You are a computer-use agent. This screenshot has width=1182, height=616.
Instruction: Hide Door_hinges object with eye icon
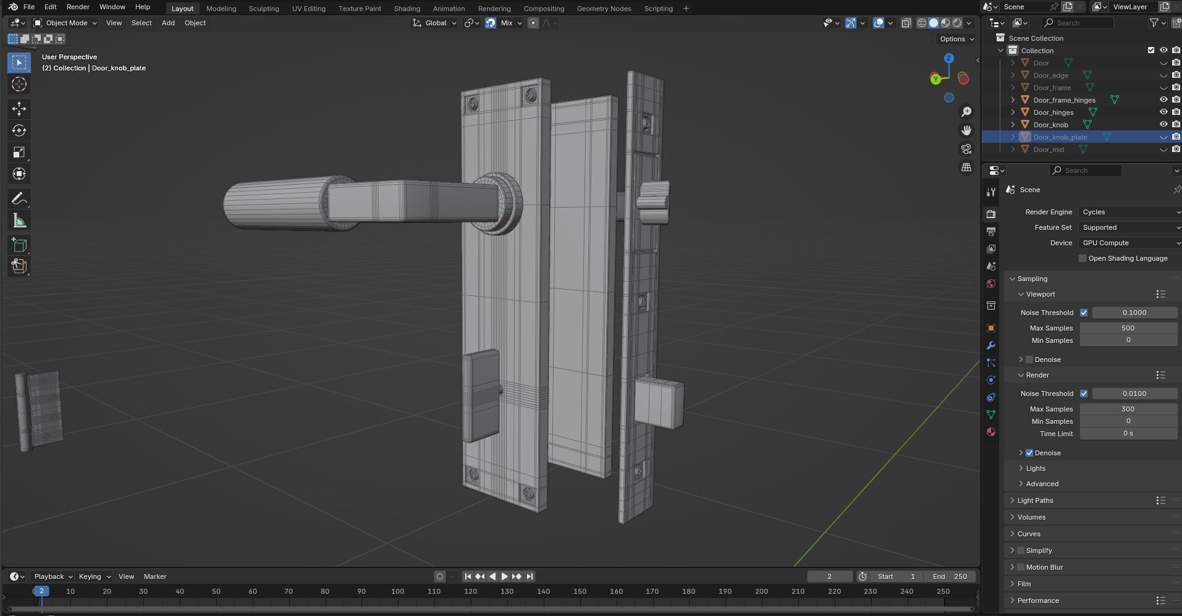pos(1163,112)
